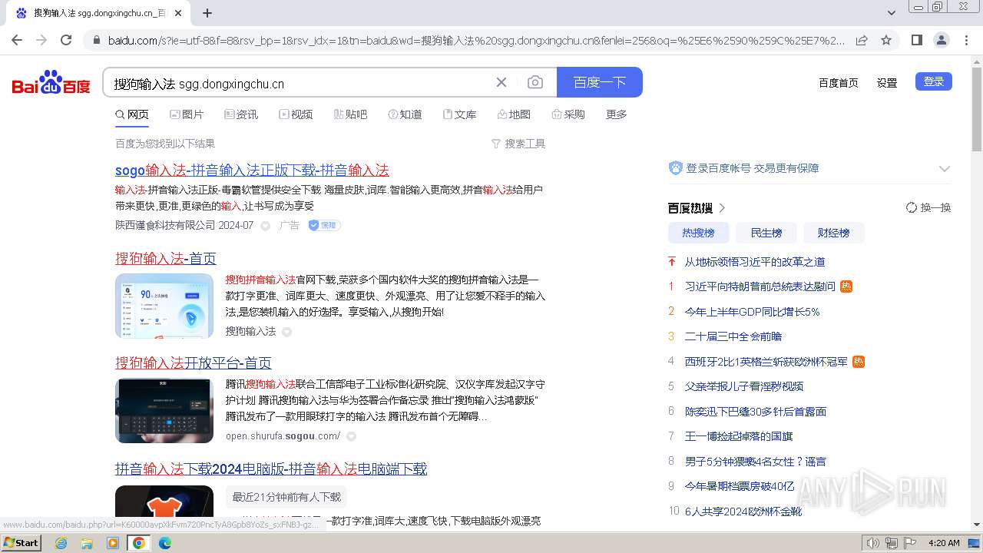Click the Baidu logo

pos(51,83)
